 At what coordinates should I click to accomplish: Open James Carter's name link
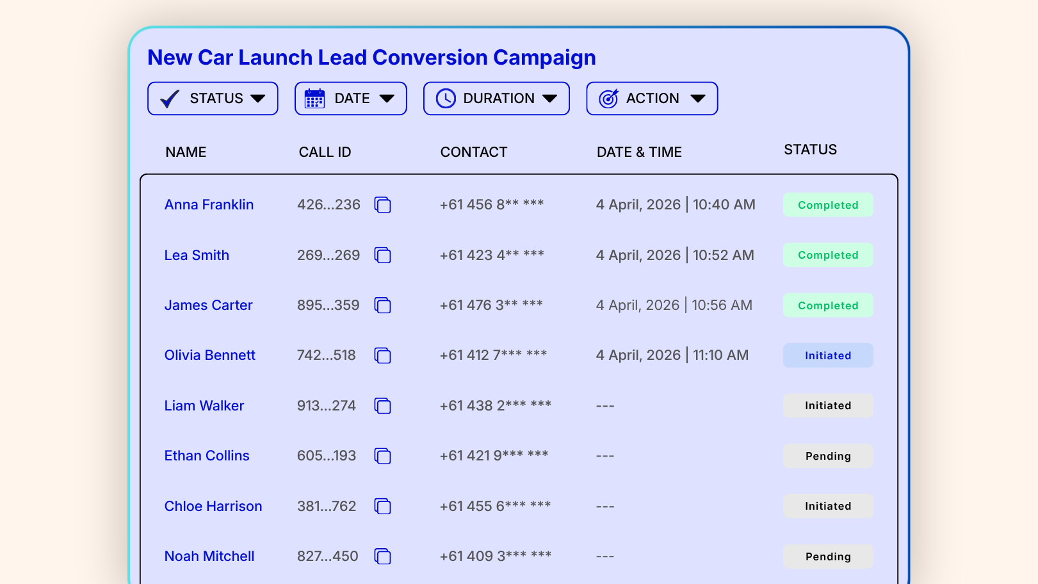tap(208, 305)
